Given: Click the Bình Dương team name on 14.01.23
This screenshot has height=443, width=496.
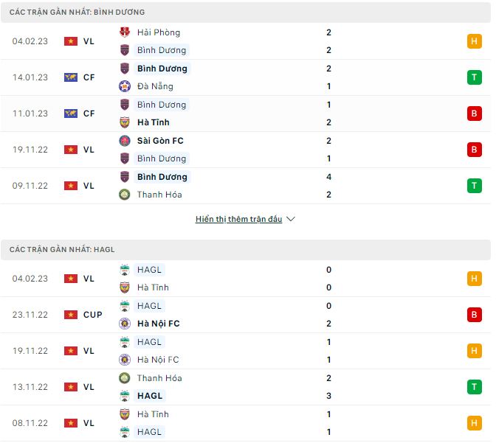Looking at the screenshot, I should pos(162,69).
